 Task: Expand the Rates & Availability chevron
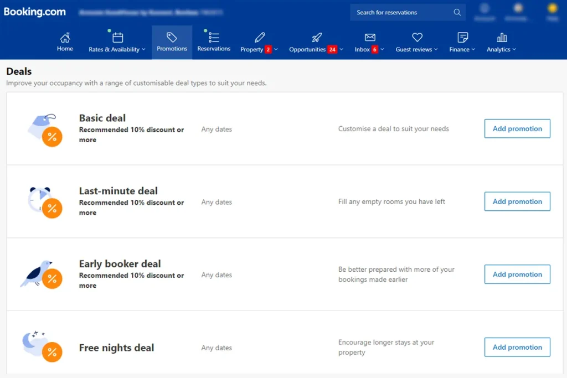point(143,49)
